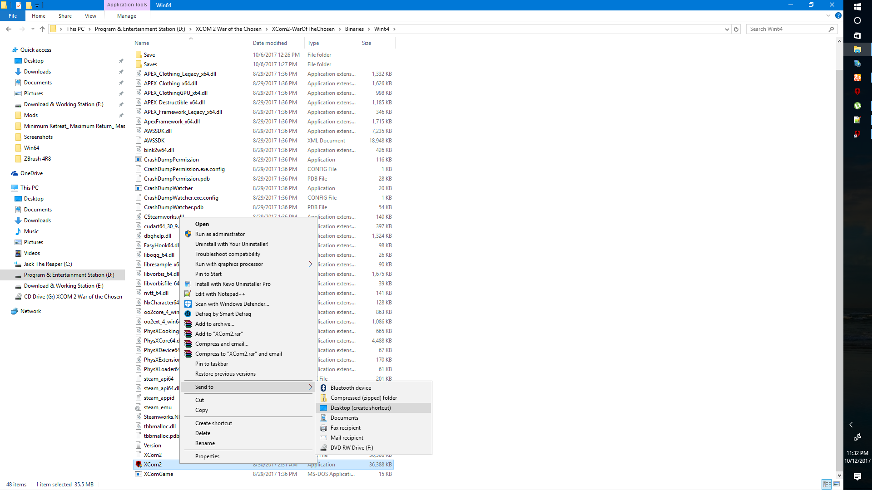
Task: Select OneDrive in the navigation pane
Action: point(31,173)
